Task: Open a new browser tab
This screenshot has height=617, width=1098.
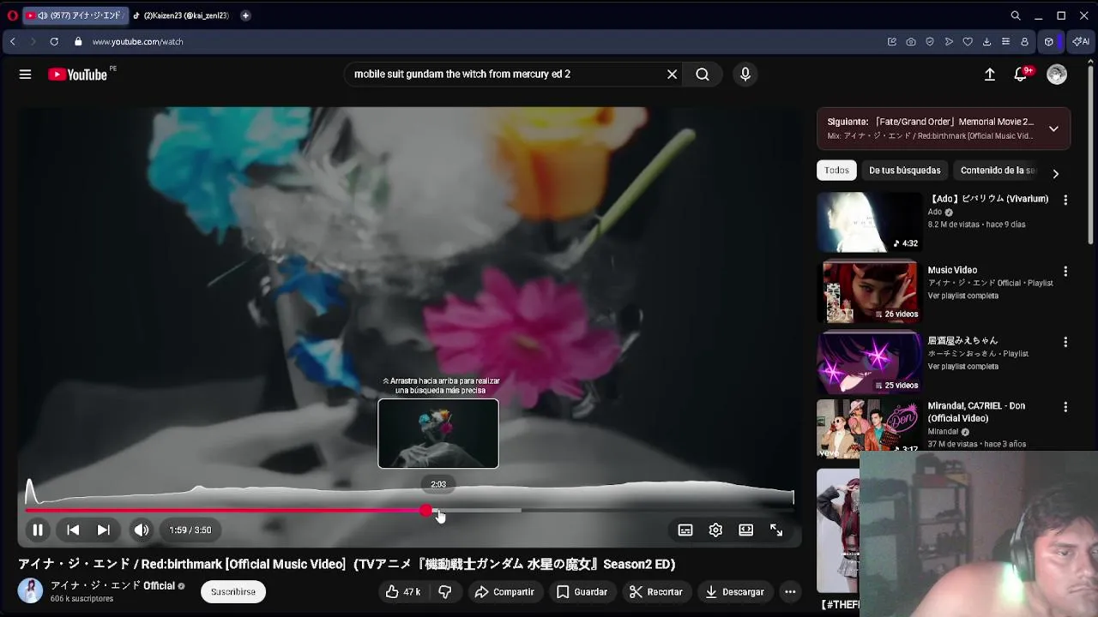Action: coord(245,15)
